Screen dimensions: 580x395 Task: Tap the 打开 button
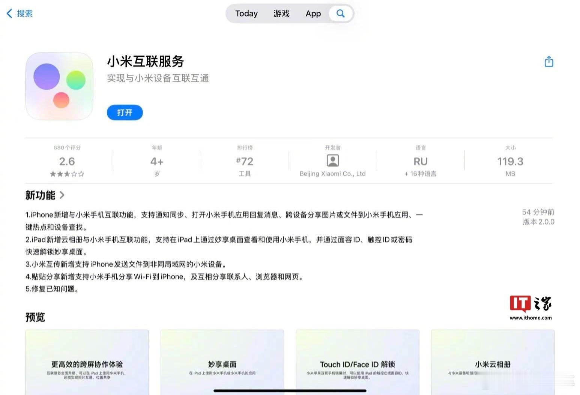click(125, 112)
